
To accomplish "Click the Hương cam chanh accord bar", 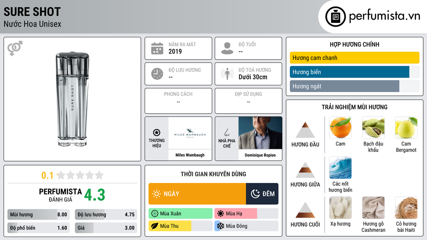I will (x=354, y=57).
